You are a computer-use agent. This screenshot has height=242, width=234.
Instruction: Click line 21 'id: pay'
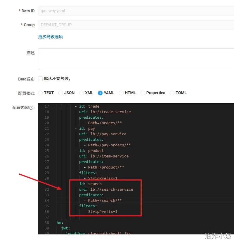[x=87, y=129]
